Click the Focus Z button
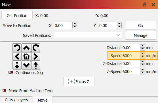 pyautogui.click(x=79, y=82)
